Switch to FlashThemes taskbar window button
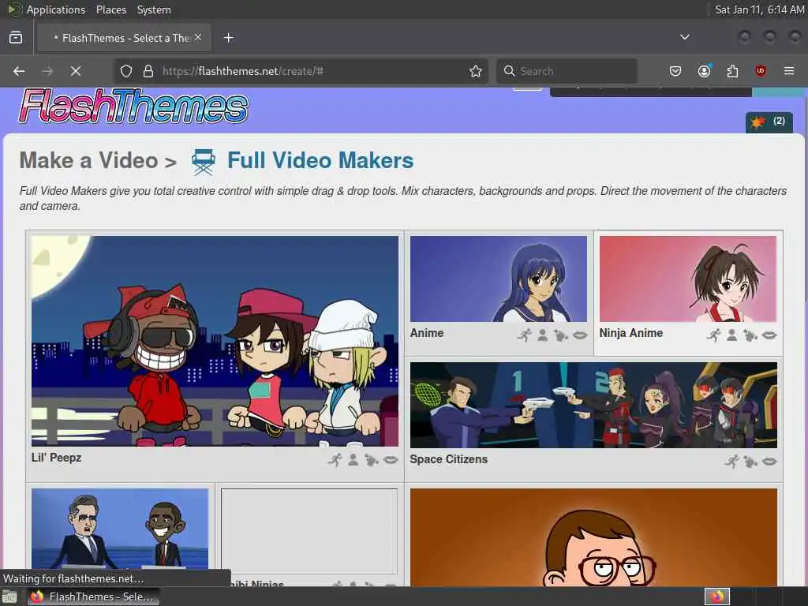808x606 pixels. [x=93, y=597]
